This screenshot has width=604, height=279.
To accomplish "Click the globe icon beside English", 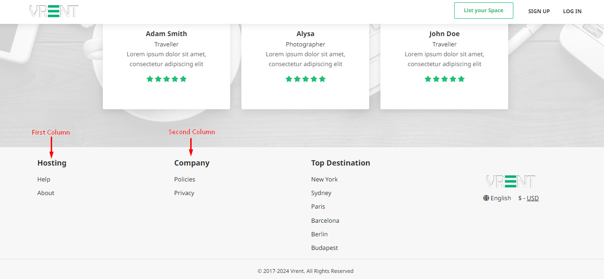I will tap(486, 198).
